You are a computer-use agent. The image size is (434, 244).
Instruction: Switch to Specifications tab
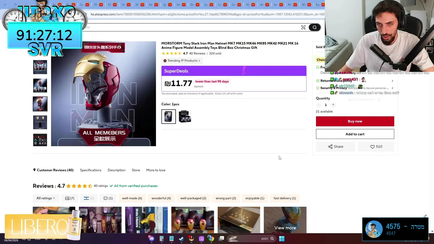pos(91,170)
